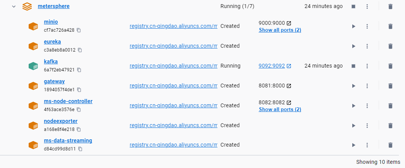
Task: Click the green kafka container icon
Action: [33, 66]
